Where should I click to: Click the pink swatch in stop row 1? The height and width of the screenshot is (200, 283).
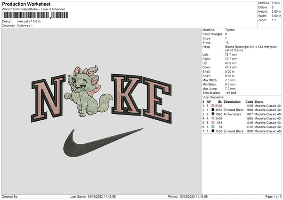point(213,106)
